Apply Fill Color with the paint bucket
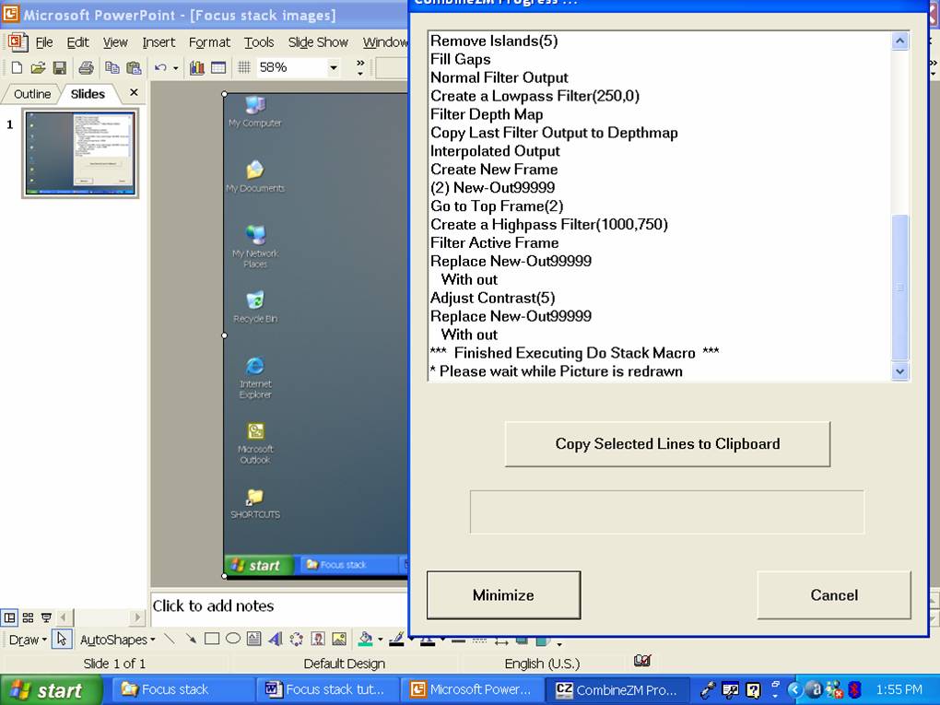Screen dimensions: 940x705 pyautogui.click(x=365, y=639)
